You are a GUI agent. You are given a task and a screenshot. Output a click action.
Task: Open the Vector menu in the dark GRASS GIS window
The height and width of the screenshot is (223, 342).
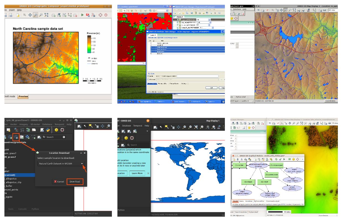tap(14, 125)
